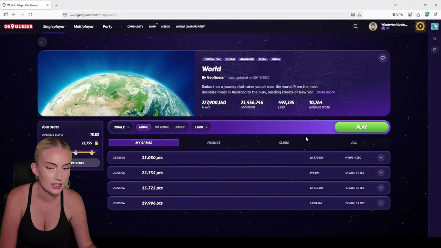Click the Official Cov. tag
441x248 pixels.
coord(212,59)
